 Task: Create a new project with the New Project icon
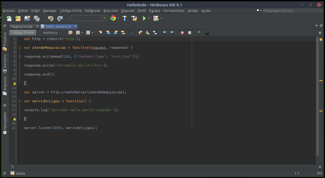tap(18, 18)
